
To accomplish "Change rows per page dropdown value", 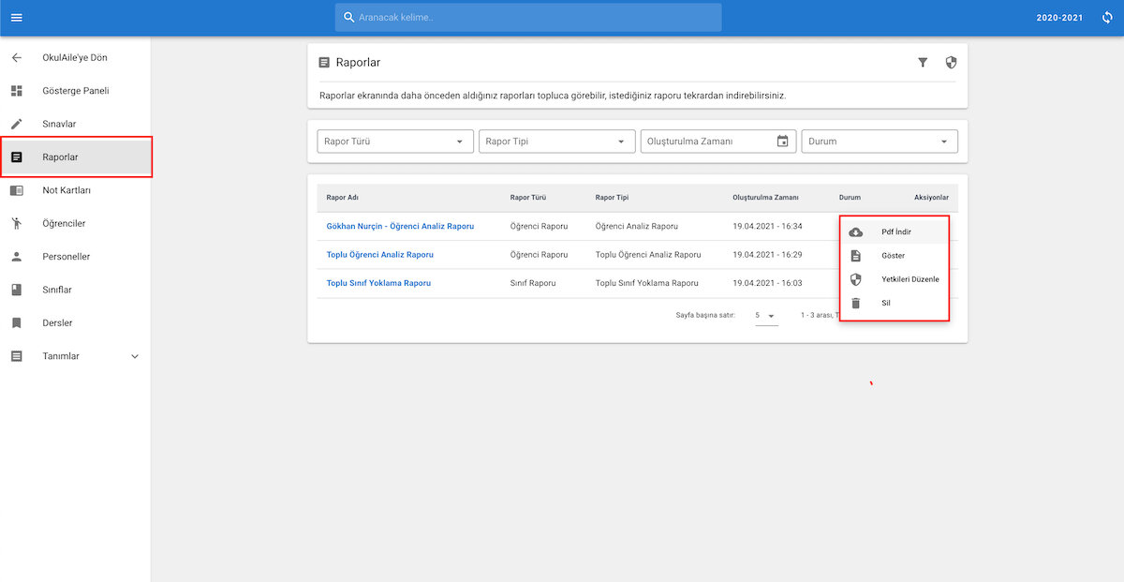I will click(766, 316).
